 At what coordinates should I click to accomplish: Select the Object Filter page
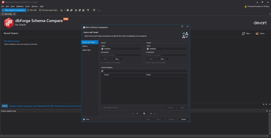tap(86, 50)
